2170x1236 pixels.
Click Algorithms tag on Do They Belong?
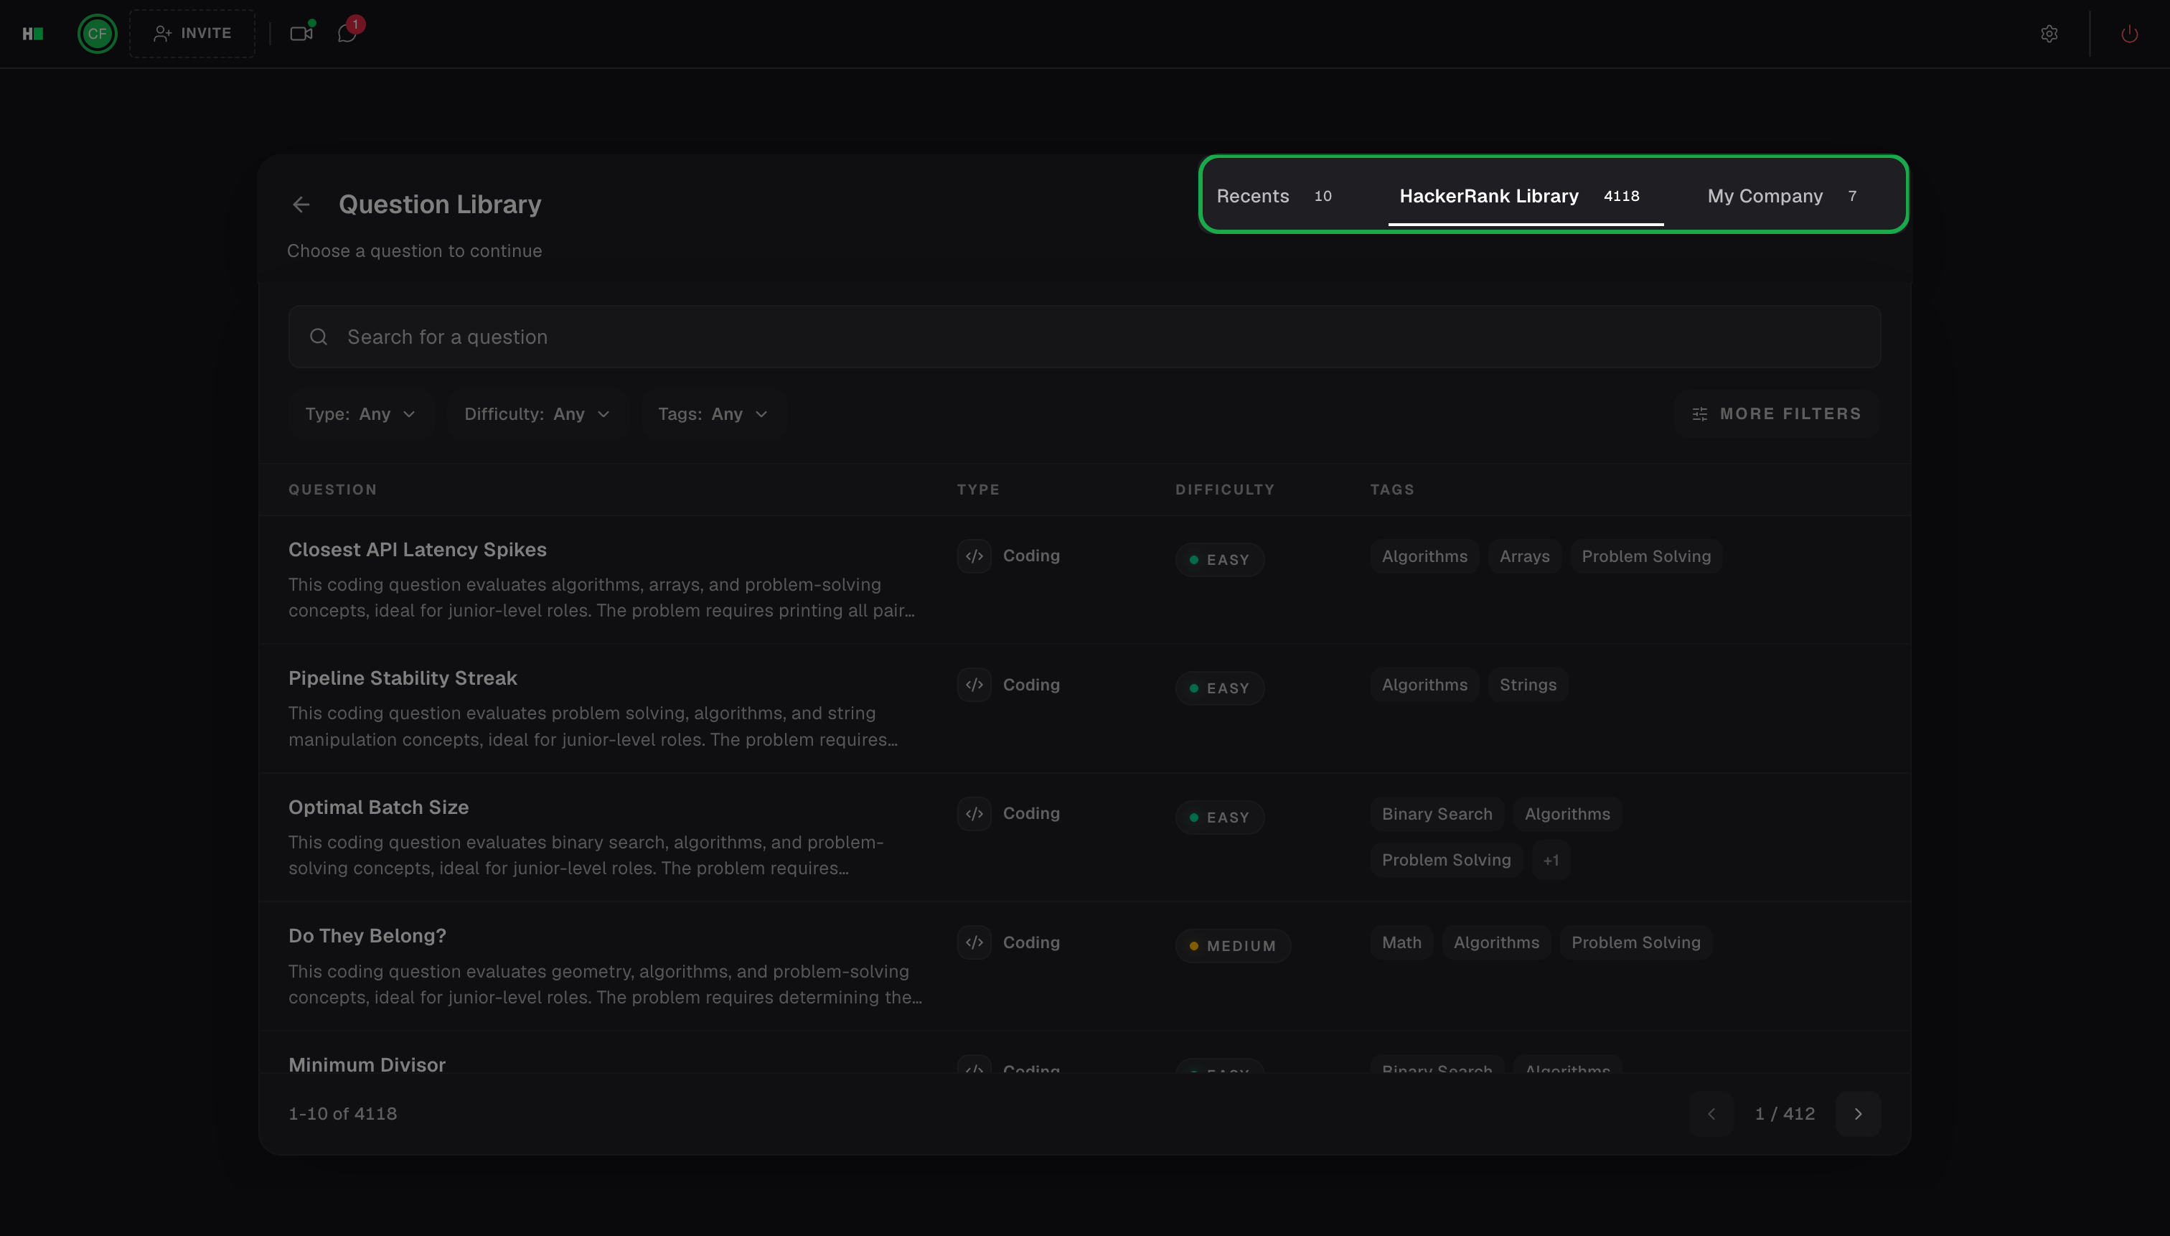coord(1496,943)
